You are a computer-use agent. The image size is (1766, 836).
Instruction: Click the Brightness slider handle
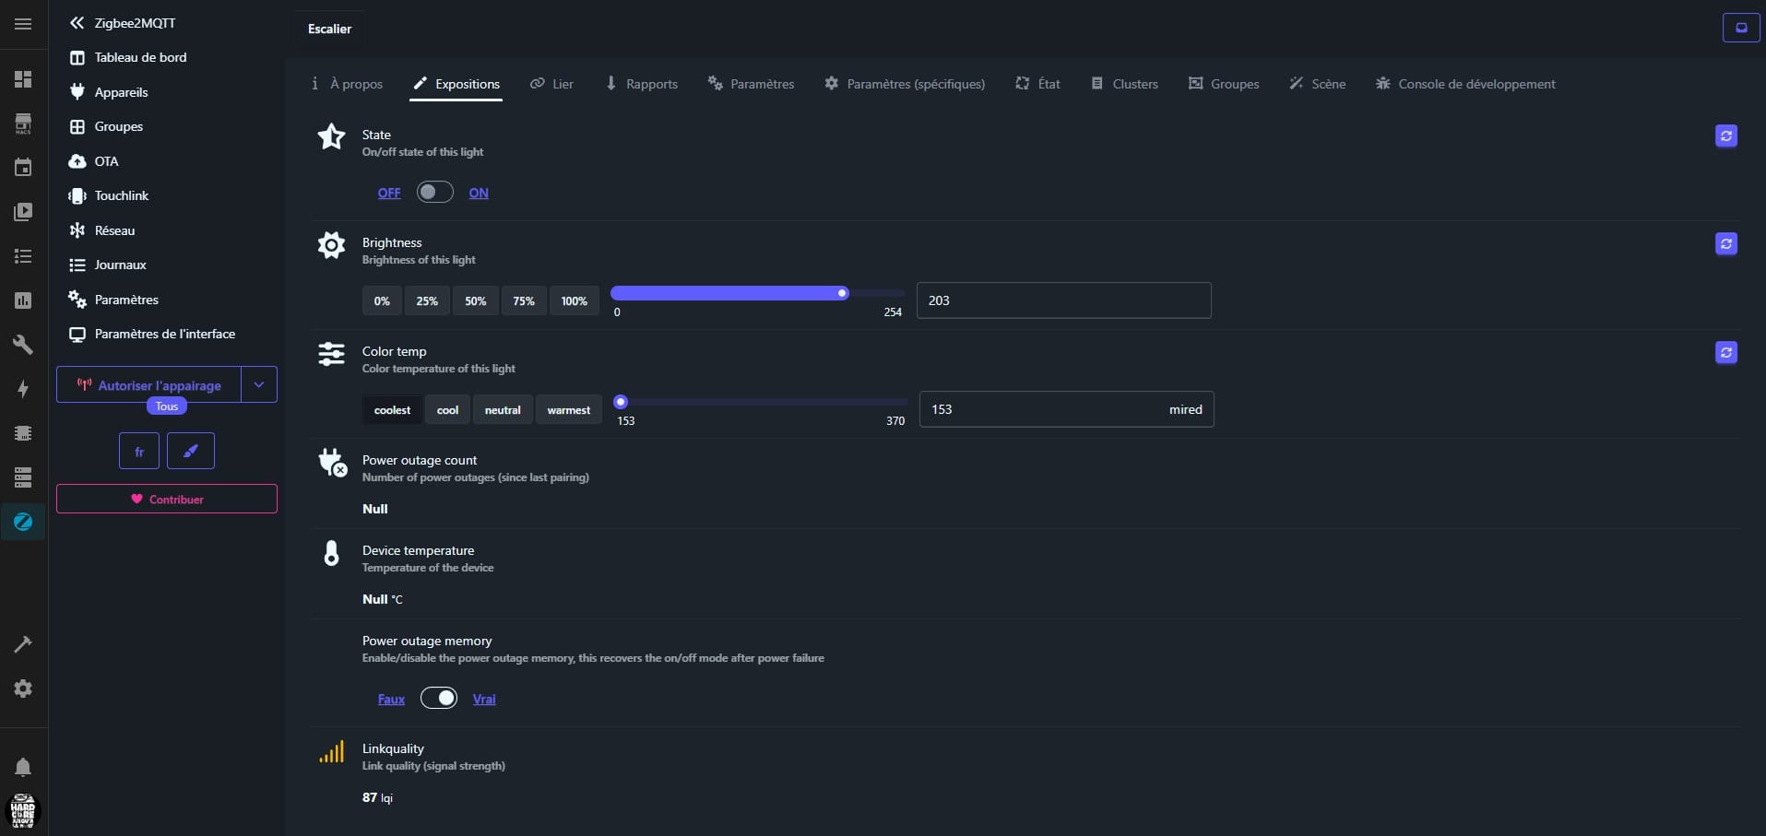(842, 293)
